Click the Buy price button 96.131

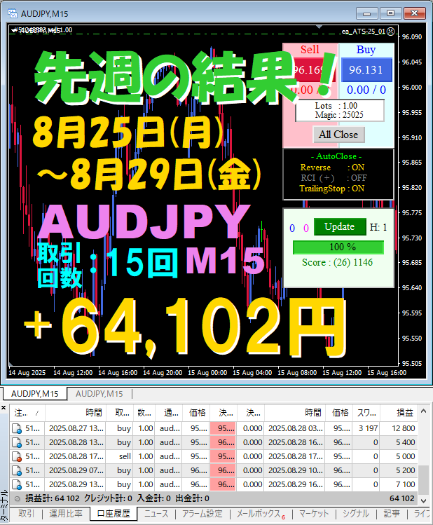click(x=366, y=69)
